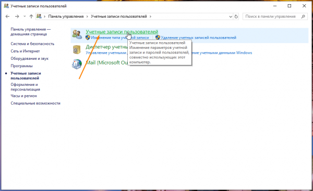Open 'Оборудование и звук' category
This screenshot has width=313, height=191.
[x=30, y=59]
